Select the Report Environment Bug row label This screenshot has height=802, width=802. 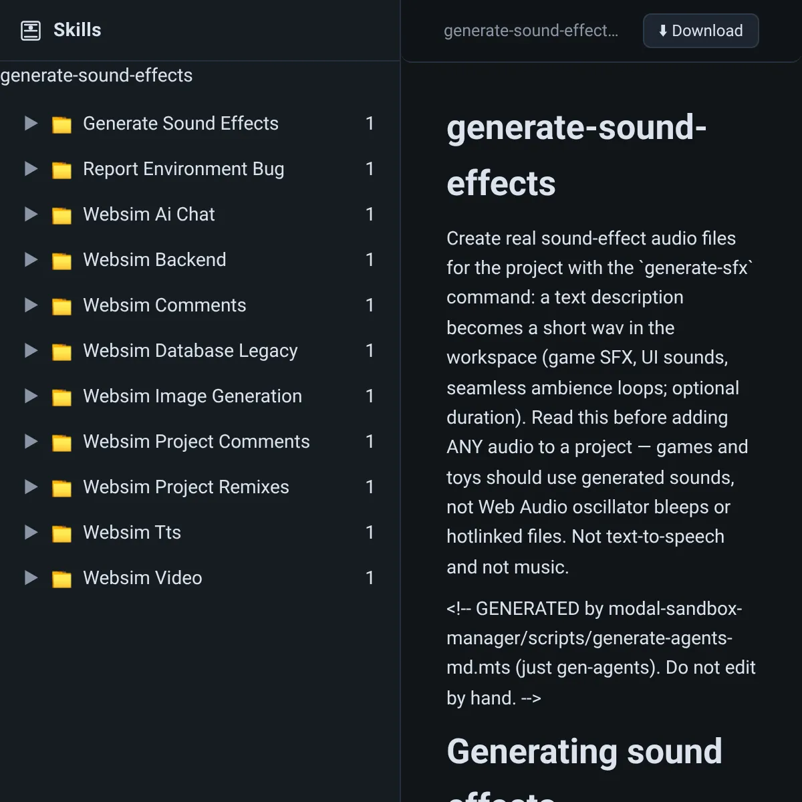pyautogui.click(x=184, y=169)
